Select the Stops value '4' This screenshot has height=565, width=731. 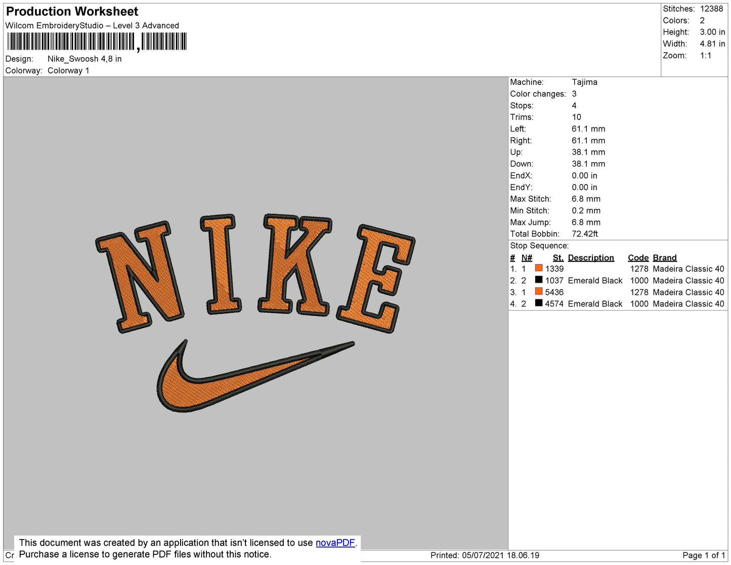coord(574,105)
